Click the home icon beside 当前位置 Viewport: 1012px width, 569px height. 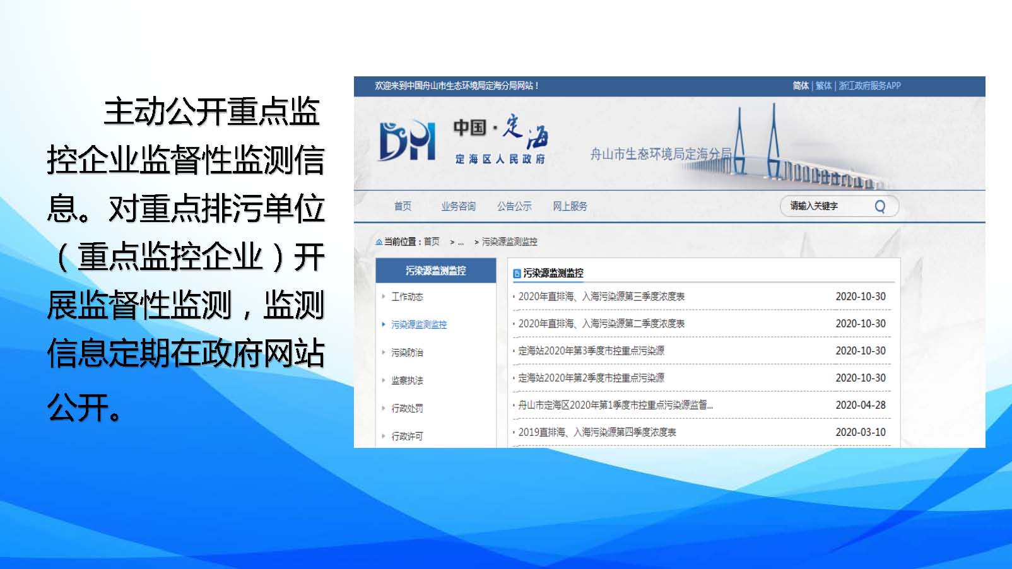[x=379, y=242]
